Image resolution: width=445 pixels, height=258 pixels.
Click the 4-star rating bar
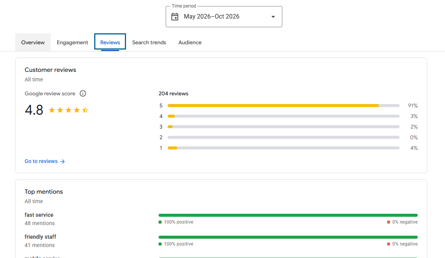click(x=283, y=116)
